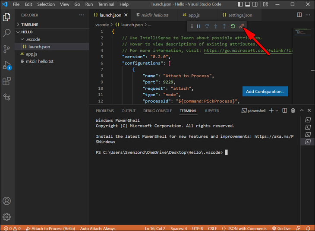Viewport: 315px width, 231px height.
Task: Switch to the DEBUG CONSOLE tab
Action: pyautogui.click(x=157, y=111)
